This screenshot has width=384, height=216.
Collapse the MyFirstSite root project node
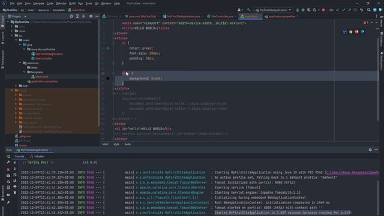tap(8, 22)
